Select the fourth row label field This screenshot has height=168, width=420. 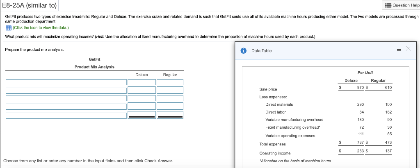pos(66,107)
